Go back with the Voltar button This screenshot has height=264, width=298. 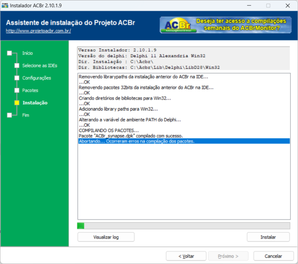pos(186,256)
